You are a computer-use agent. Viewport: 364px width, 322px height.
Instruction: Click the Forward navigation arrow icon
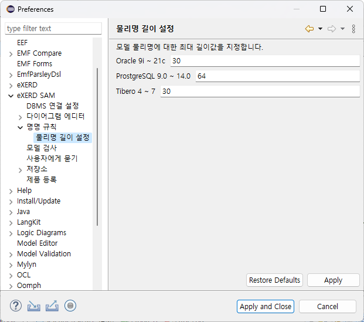pos(332,29)
